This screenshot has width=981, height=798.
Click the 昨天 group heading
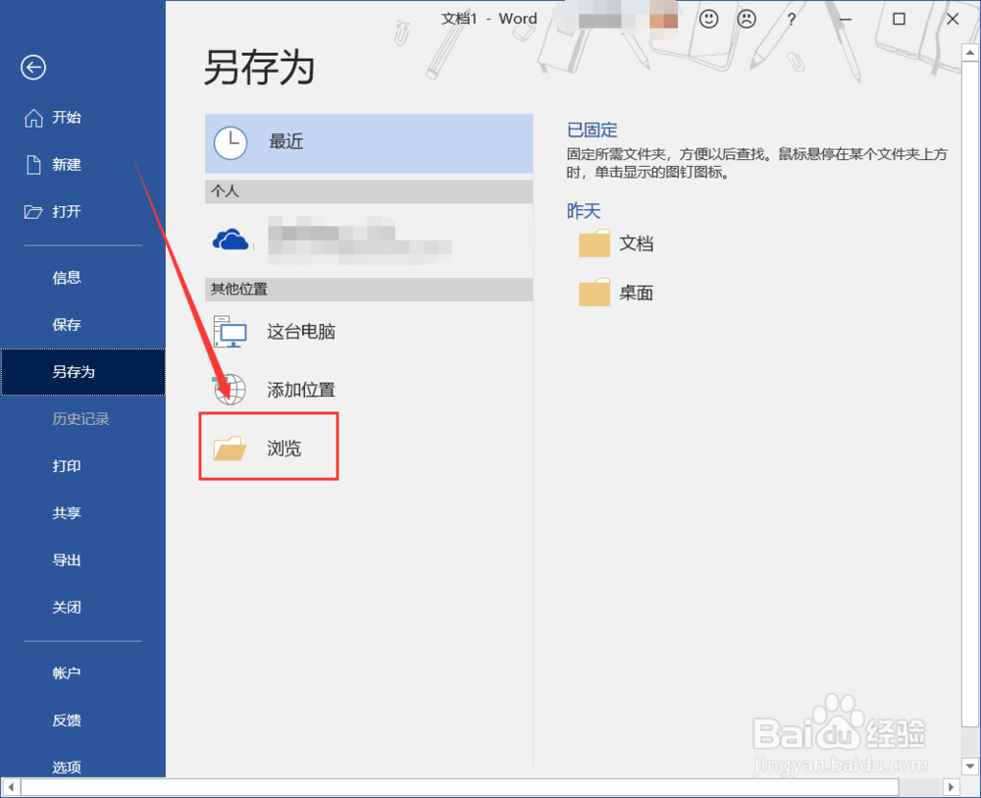(584, 211)
